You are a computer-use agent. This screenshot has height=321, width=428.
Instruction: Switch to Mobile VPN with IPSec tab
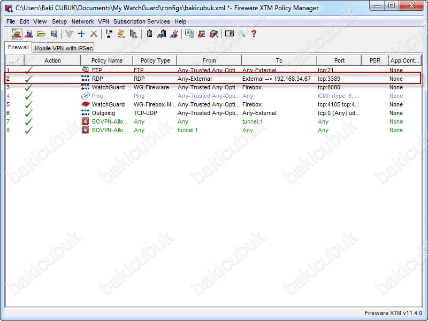coord(64,48)
